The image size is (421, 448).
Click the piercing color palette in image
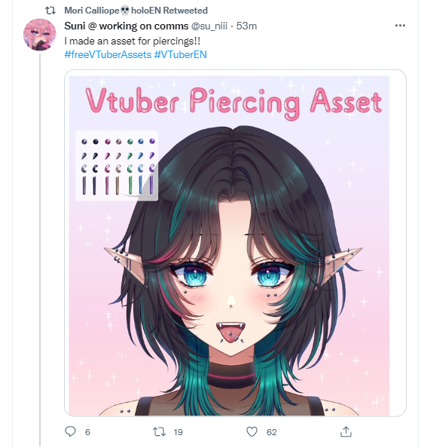click(117, 166)
